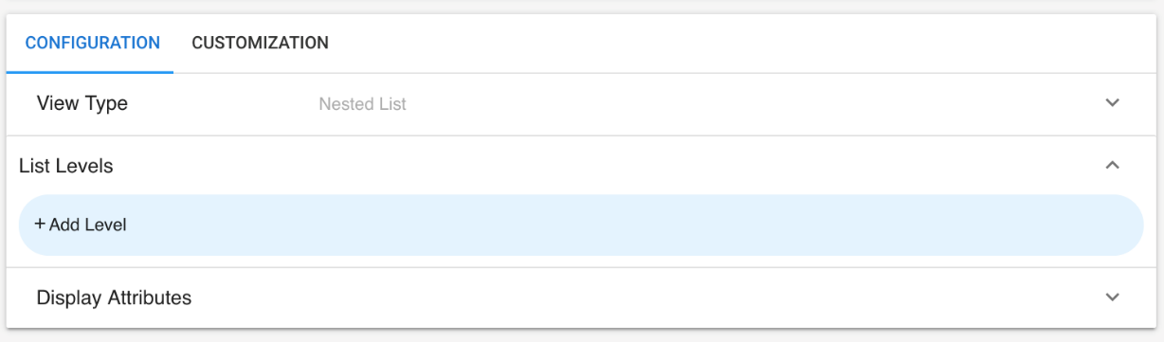Click the Nested List value field
The width and height of the screenshot is (1164, 342).
tap(362, 104)
